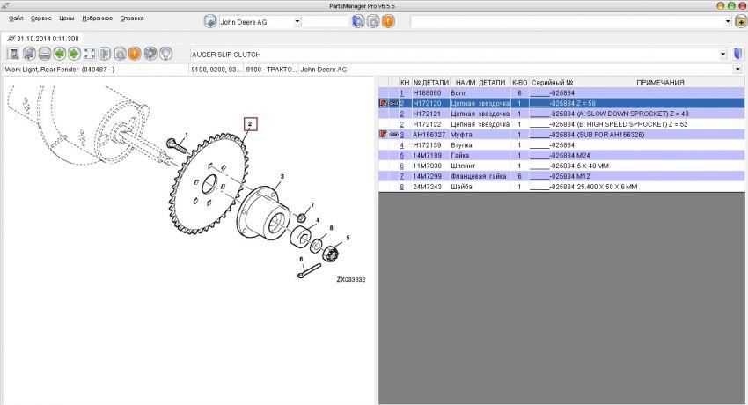Go to previous page with green left arrow
Screen dimensions: 748x405
tap(59, 54)
